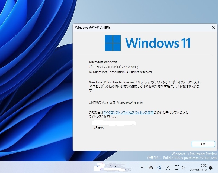Click the Microsoft Windows heading text

point(103,62)
